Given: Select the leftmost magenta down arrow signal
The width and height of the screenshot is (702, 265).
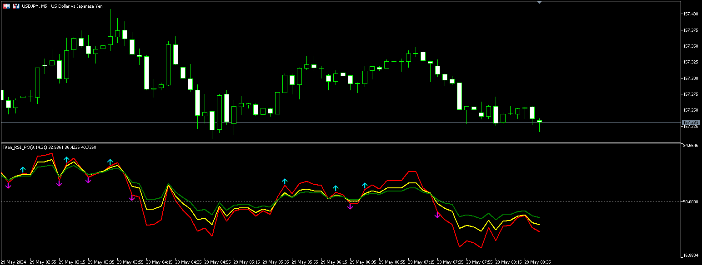Looking at the screenshot, I should (x=8, y=185).
